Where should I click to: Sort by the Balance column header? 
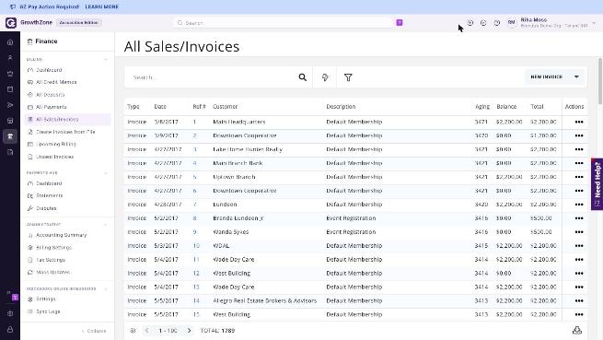click(x=506, y=107)
